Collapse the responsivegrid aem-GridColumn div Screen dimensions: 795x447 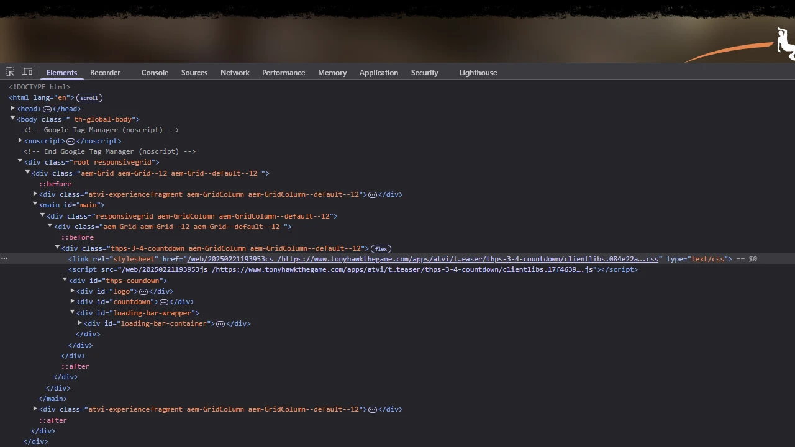click(x=42, y=215)
